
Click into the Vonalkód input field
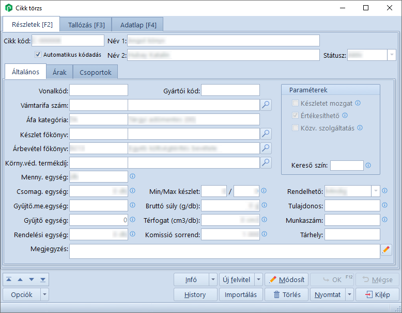pos(98,90)
